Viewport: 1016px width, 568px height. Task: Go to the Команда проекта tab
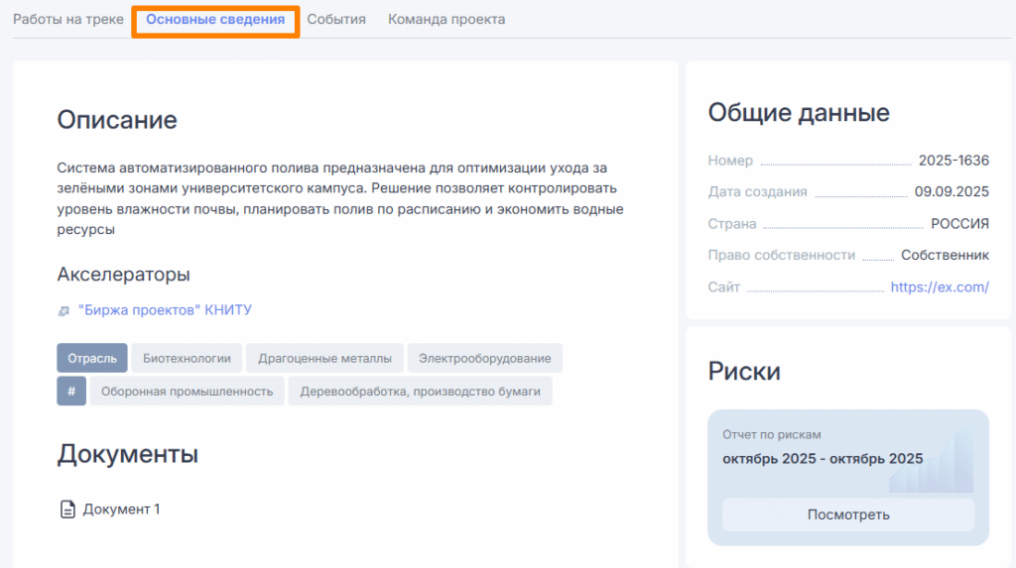coord(446,19)
